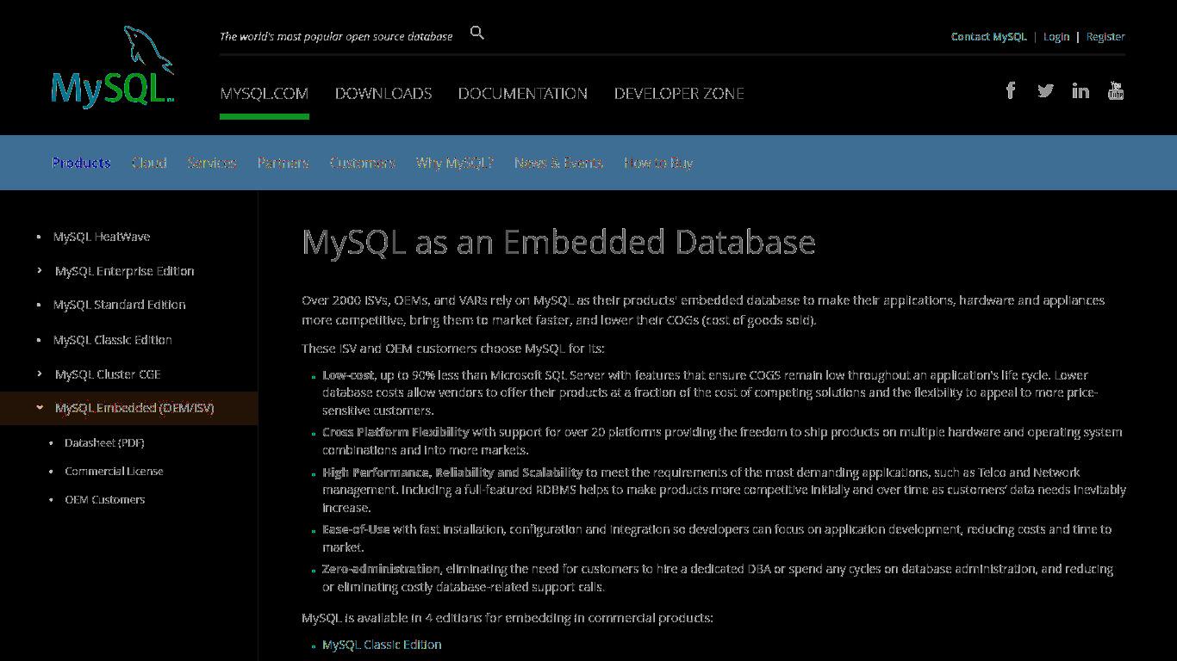Open MySQL Standard Edition sidebar link
Image resolution: width=1177 pixels, height=661 pixels.
coord(120,305)
